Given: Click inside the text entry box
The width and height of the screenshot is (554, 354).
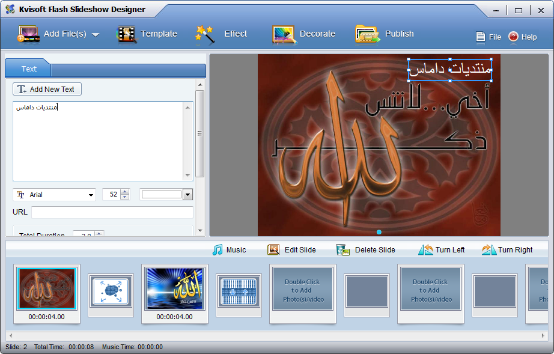Looking at the screenshot, I should click(x=98, y=141).
